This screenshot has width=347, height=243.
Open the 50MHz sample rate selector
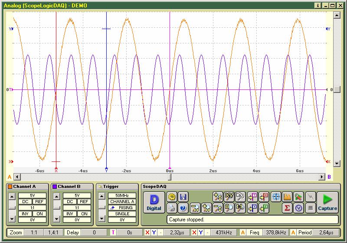point(122,195)
